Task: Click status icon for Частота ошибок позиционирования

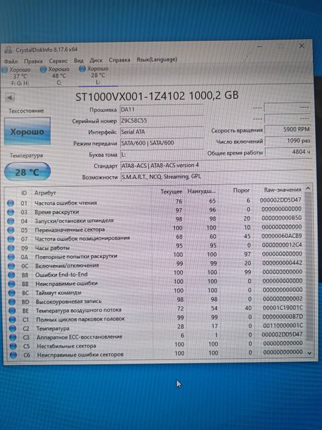Action: tap(11, 239)
